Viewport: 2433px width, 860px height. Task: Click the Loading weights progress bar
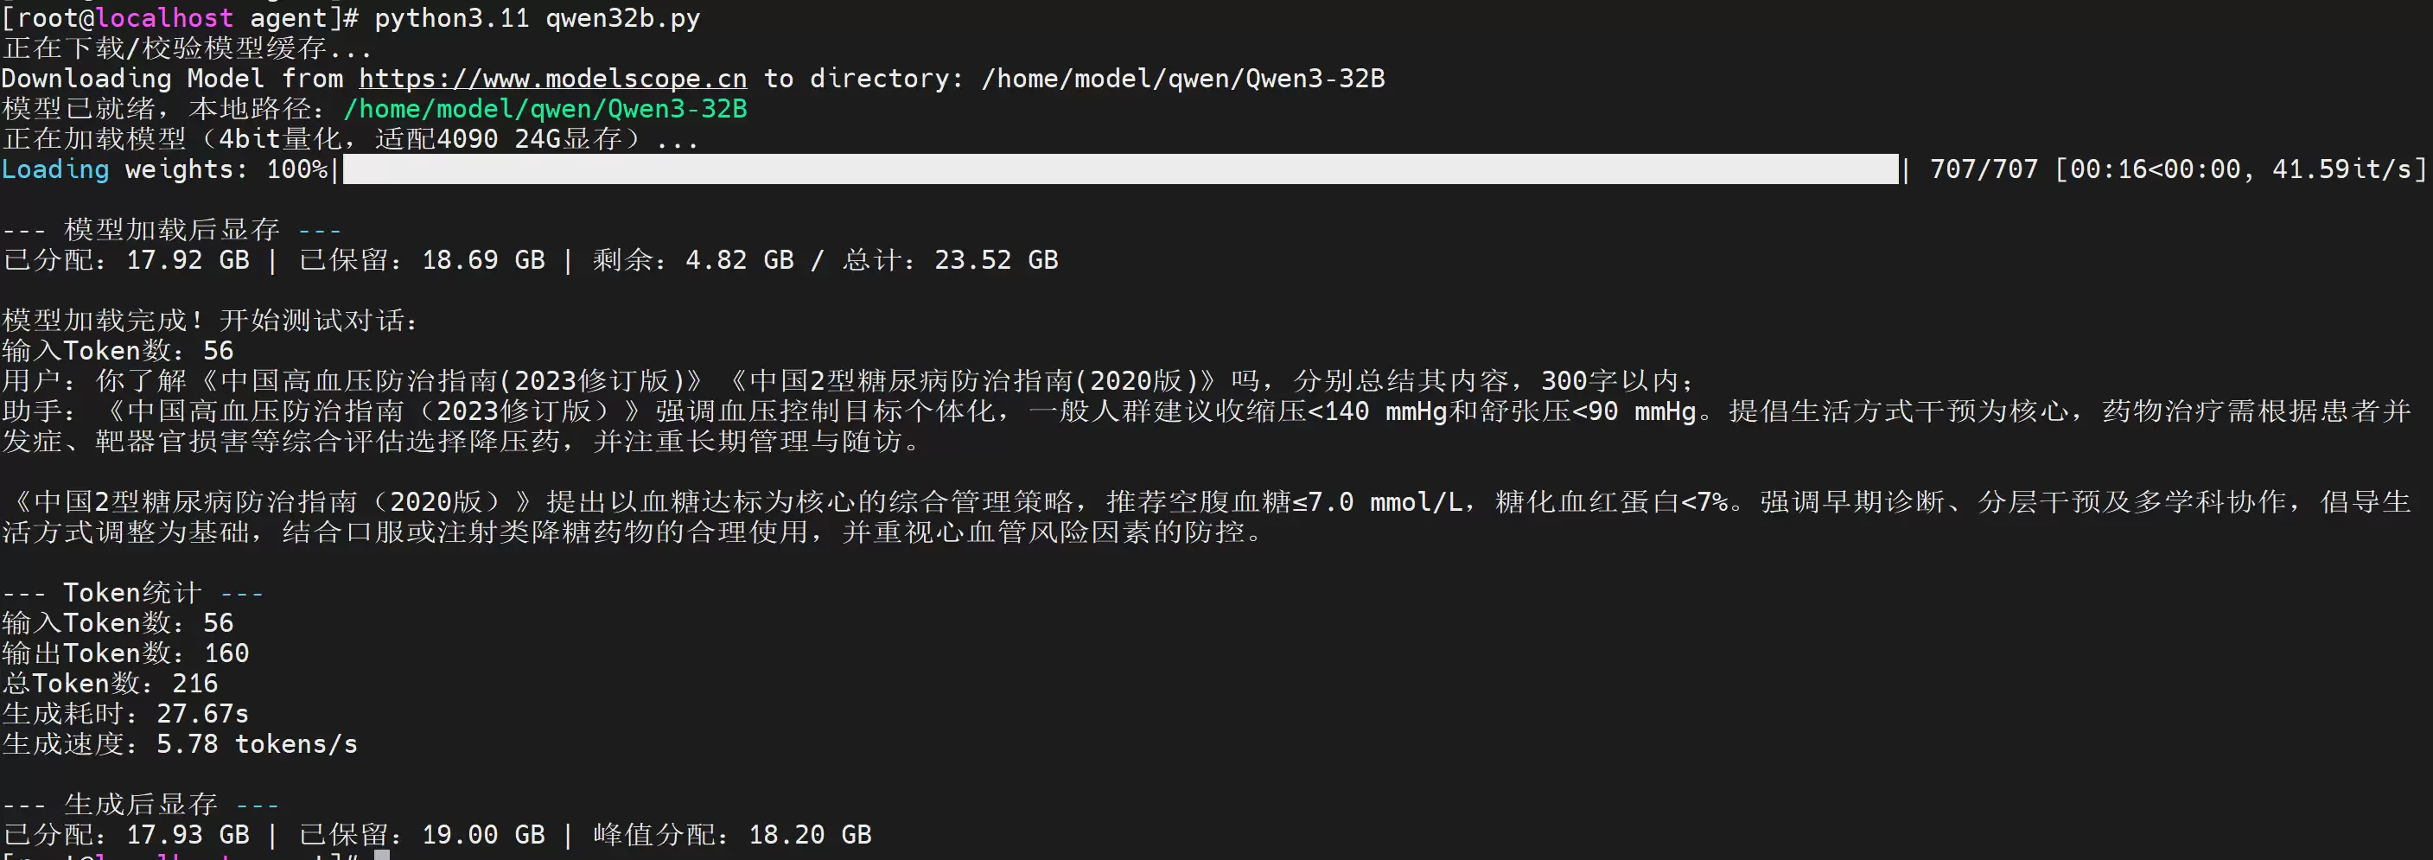(x=1120, y=169)
